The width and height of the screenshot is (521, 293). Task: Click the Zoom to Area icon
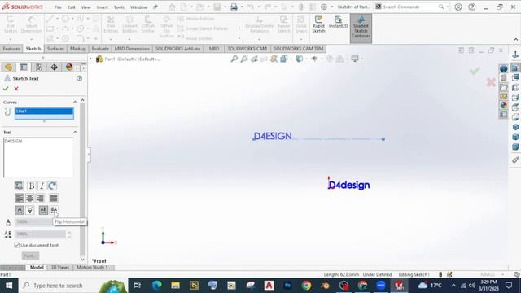coord(244,59)
